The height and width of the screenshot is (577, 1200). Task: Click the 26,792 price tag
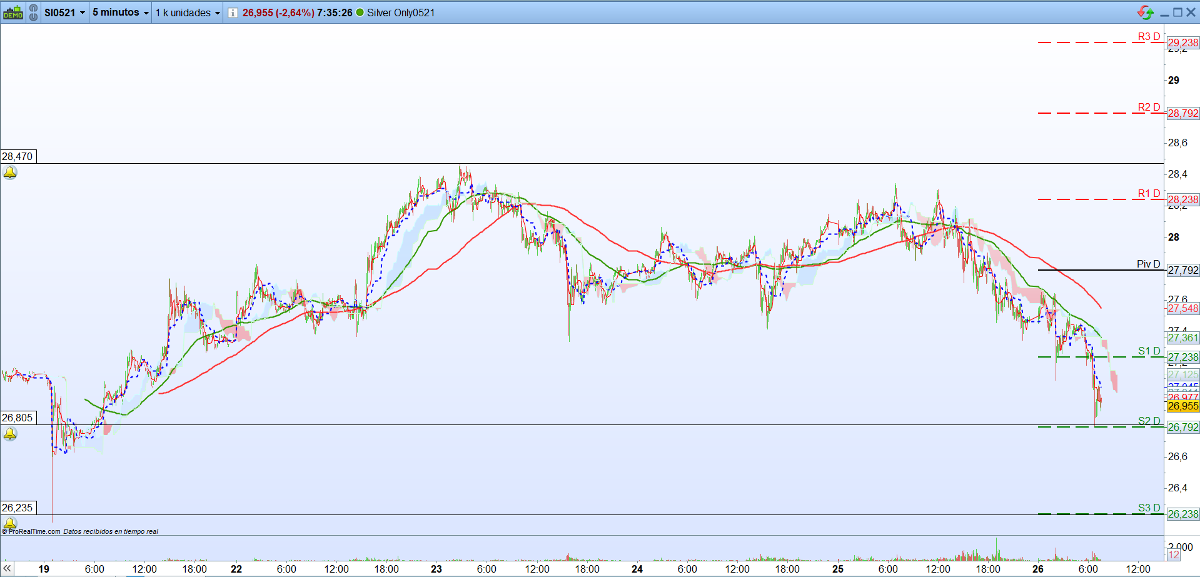[x=1183, y=427]
